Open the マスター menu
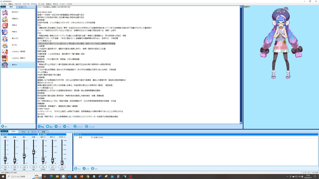This screenshot has height=179, width=319. click(x=26, y=4)
